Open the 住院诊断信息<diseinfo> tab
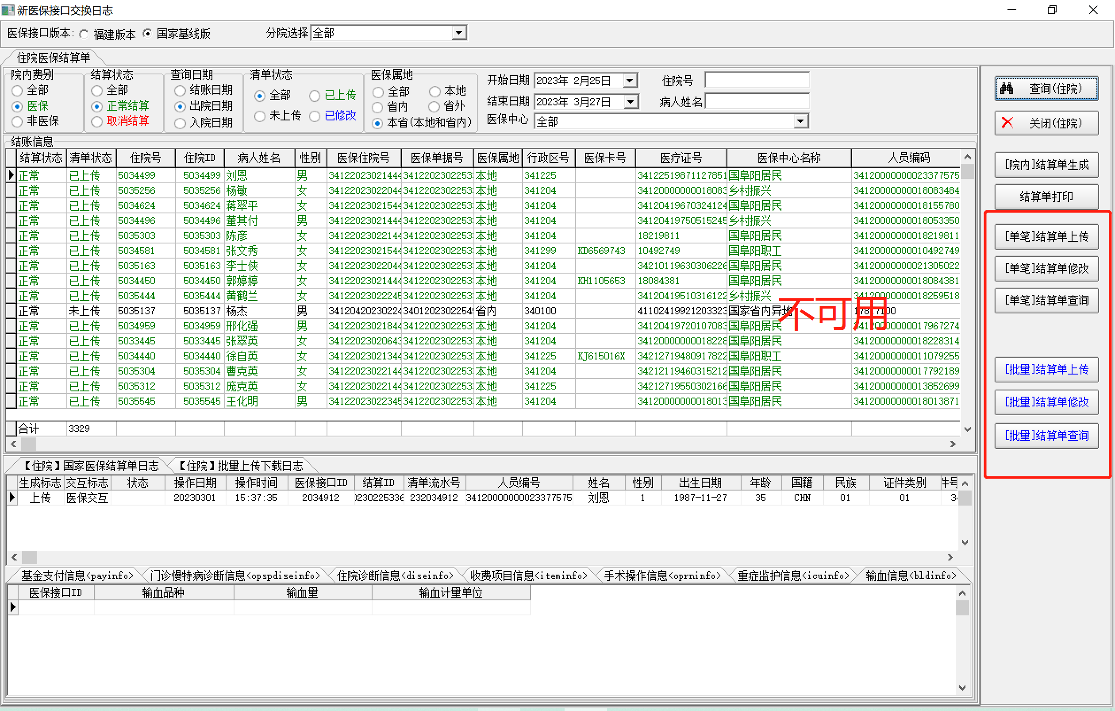1115x711 pixels. pos(395,575)
